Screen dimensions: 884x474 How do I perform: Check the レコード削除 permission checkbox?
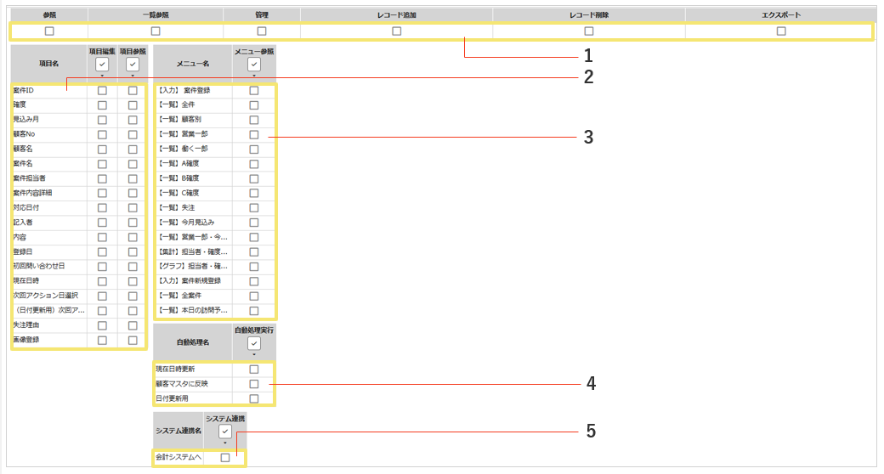coord(589,31)
